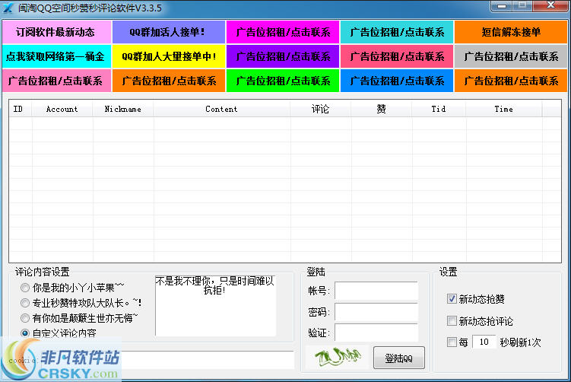The width and height of the screenshot is (571, 382).
Task: Click the 短信解冻接单 orange banner
Action: point(511,32)
